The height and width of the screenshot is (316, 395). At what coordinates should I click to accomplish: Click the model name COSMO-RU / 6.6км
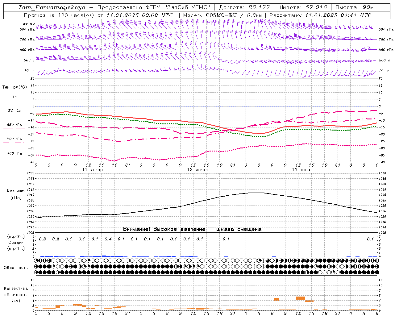tap(234, 15)
